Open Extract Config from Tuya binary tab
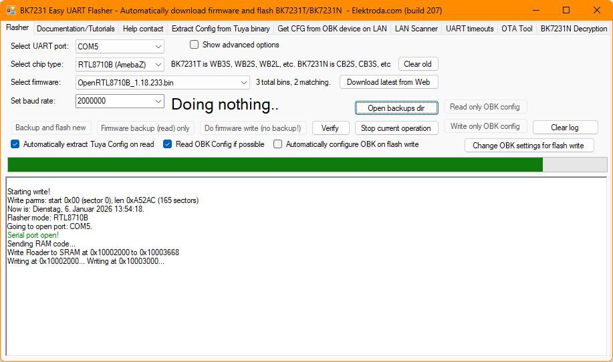The width and height of the screenshot is (613, 362). point(221,29)
